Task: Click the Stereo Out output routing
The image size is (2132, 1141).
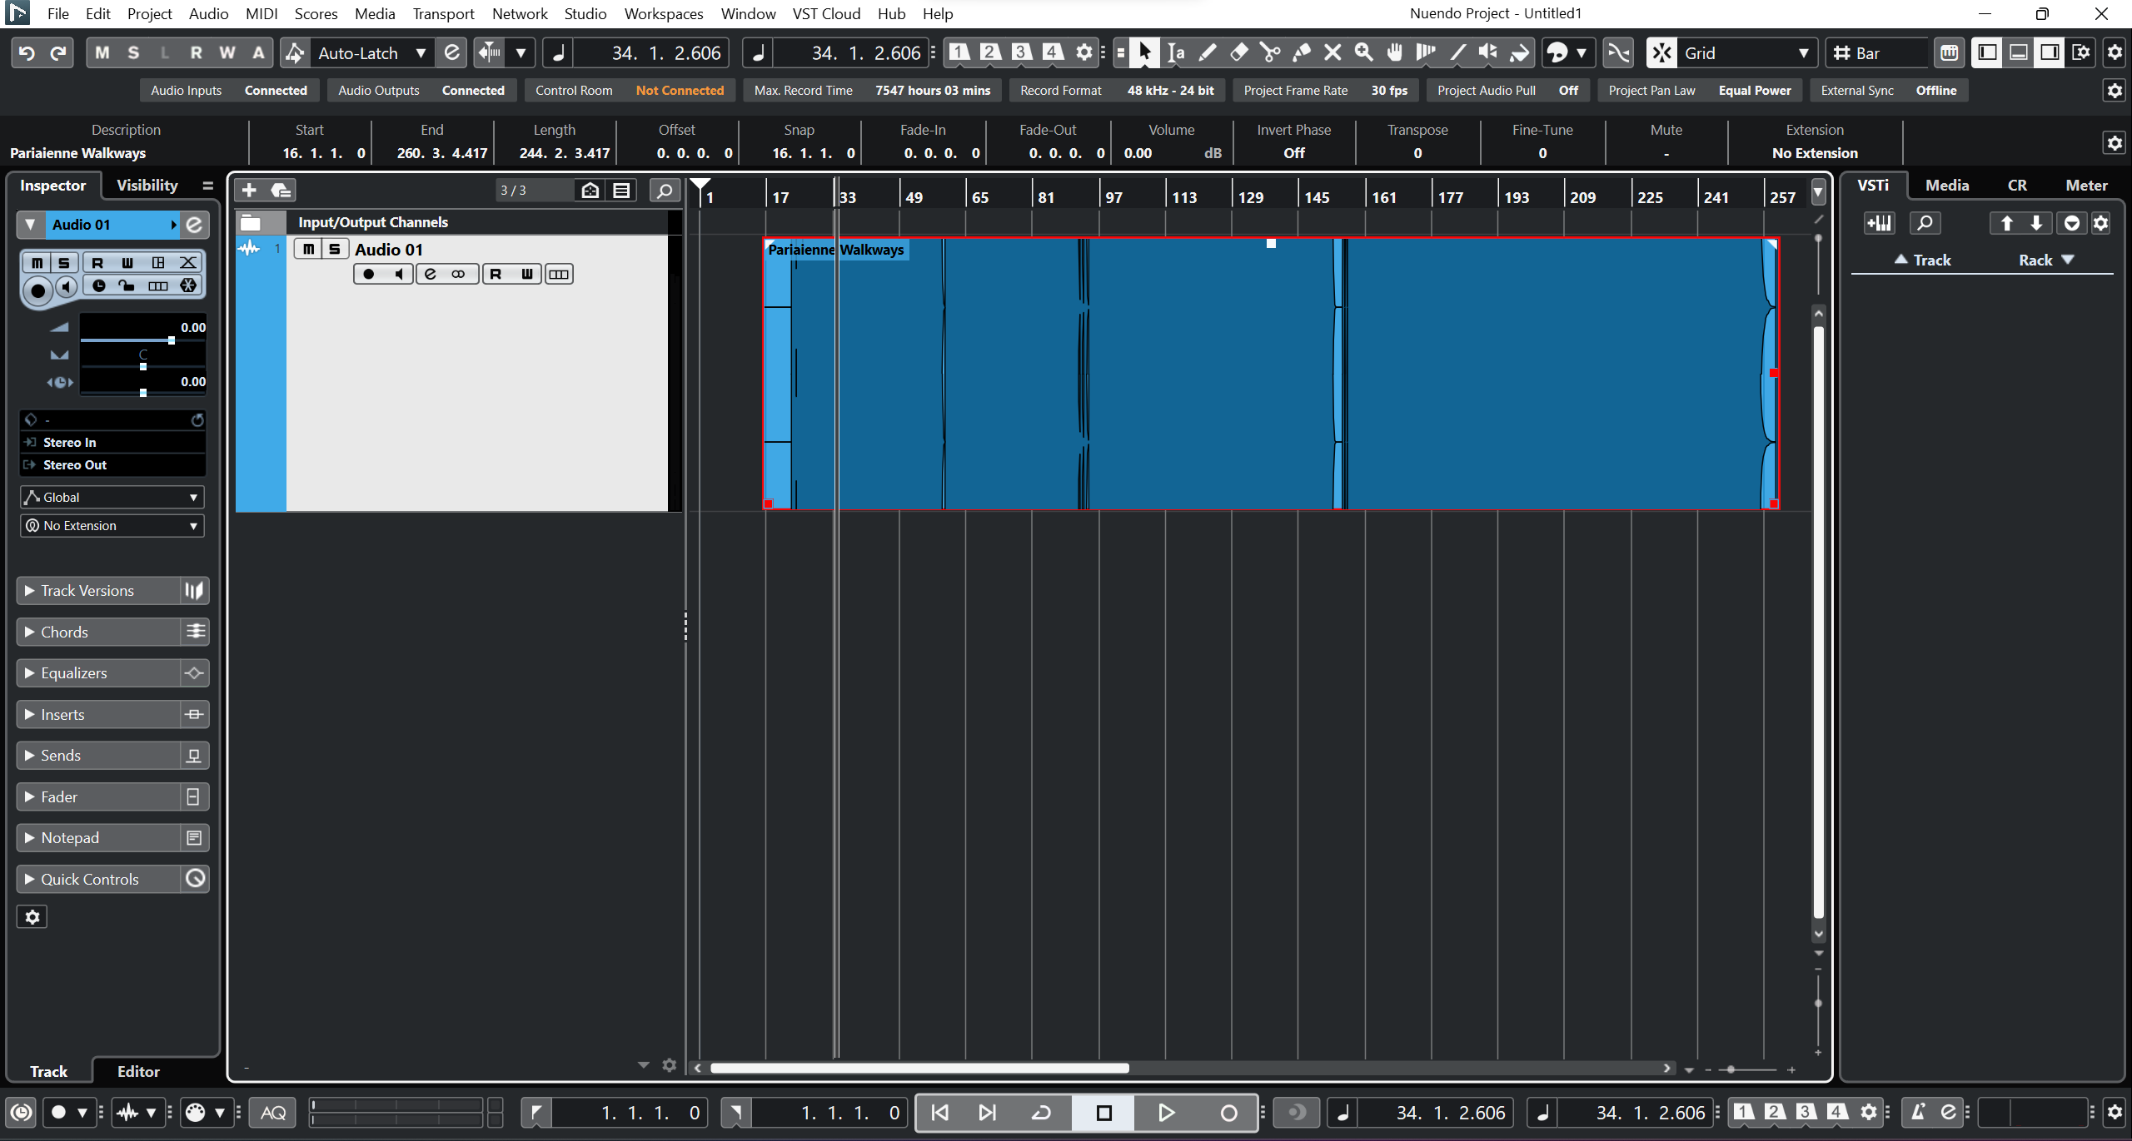Action: [75, 464]
